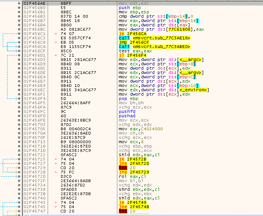The width and height of the screenshot is (263, 216).
Task: Select address 02F45713 in address column
Action: [34, 142]
